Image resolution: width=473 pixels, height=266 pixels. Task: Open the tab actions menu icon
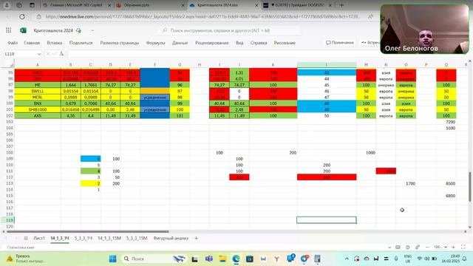(x=32, y=5)
